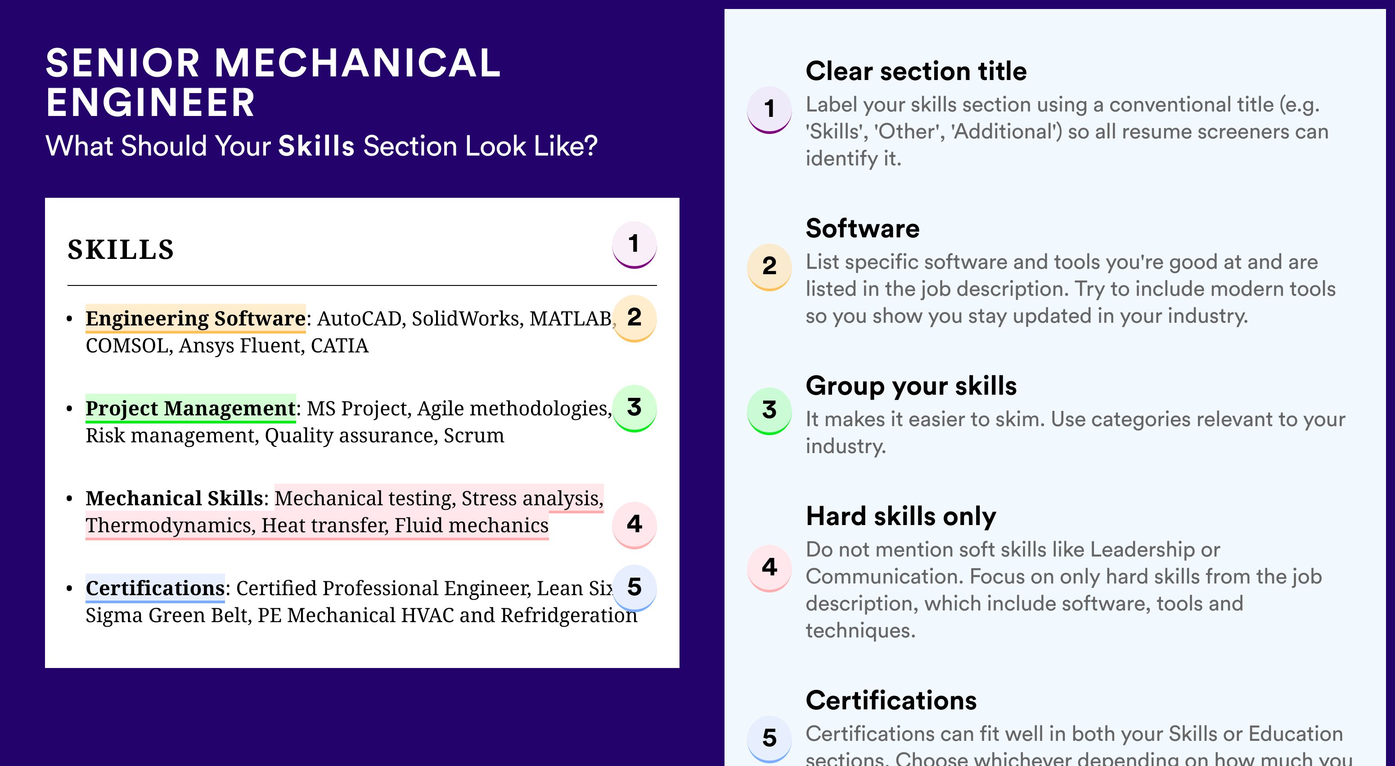
Task: Click the pink-highlighted Mechanical testing text
Action: click(x=363, y=498)
